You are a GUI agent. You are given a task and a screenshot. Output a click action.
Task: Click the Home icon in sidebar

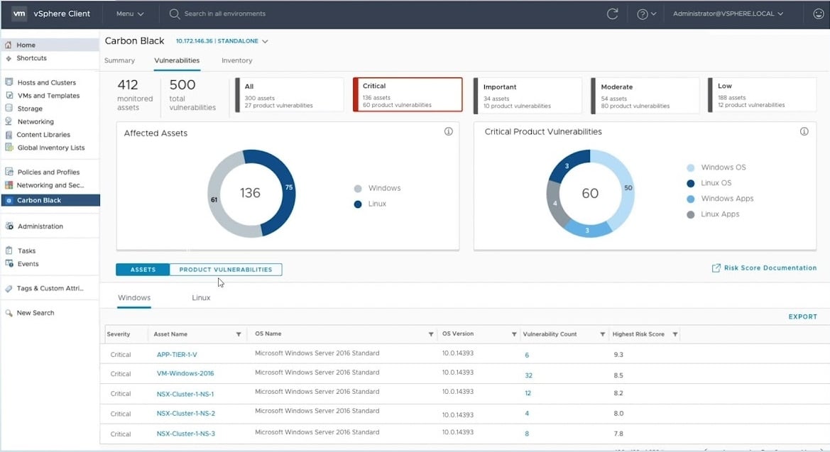click(9, 45)
